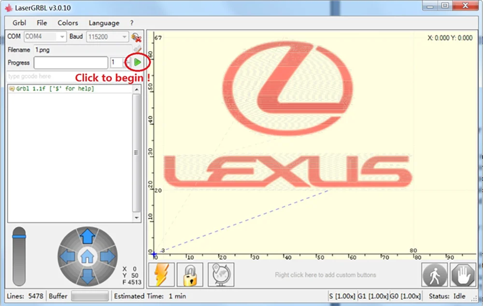483x306 pixels.
Task: Jog right with the blue right arrow
Action: [x=108, y=256]
